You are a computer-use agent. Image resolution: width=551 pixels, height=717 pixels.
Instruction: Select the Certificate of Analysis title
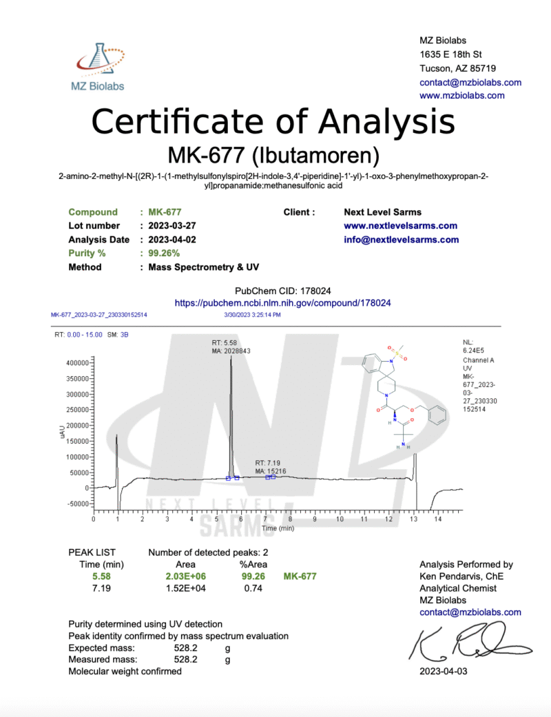point(273,122)
